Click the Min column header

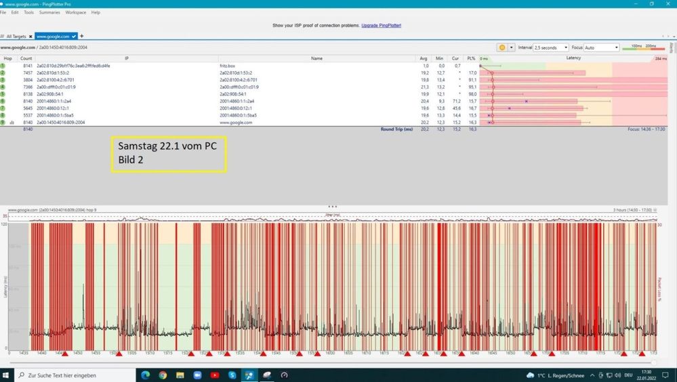(439, 58)
